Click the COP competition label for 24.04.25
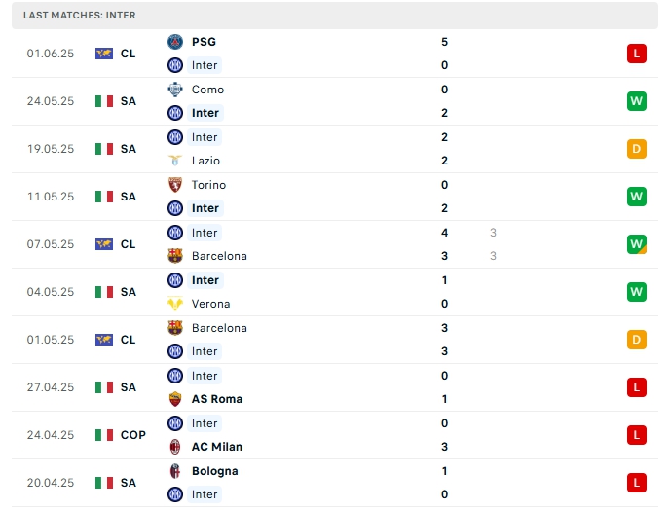 (x=133, y=435)
